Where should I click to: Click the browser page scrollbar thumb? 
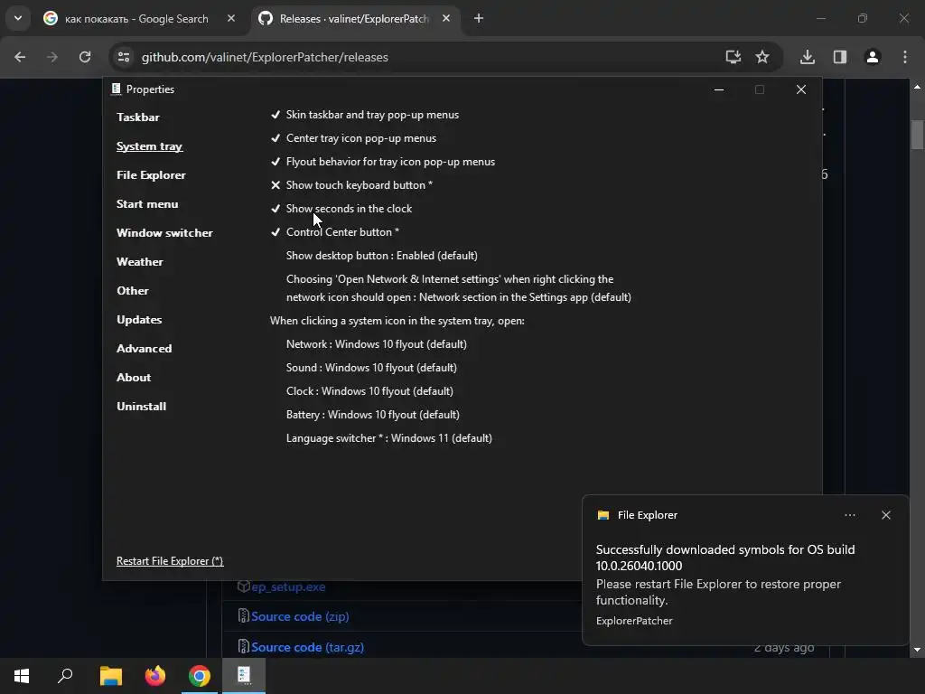click(x=917, y=136)
